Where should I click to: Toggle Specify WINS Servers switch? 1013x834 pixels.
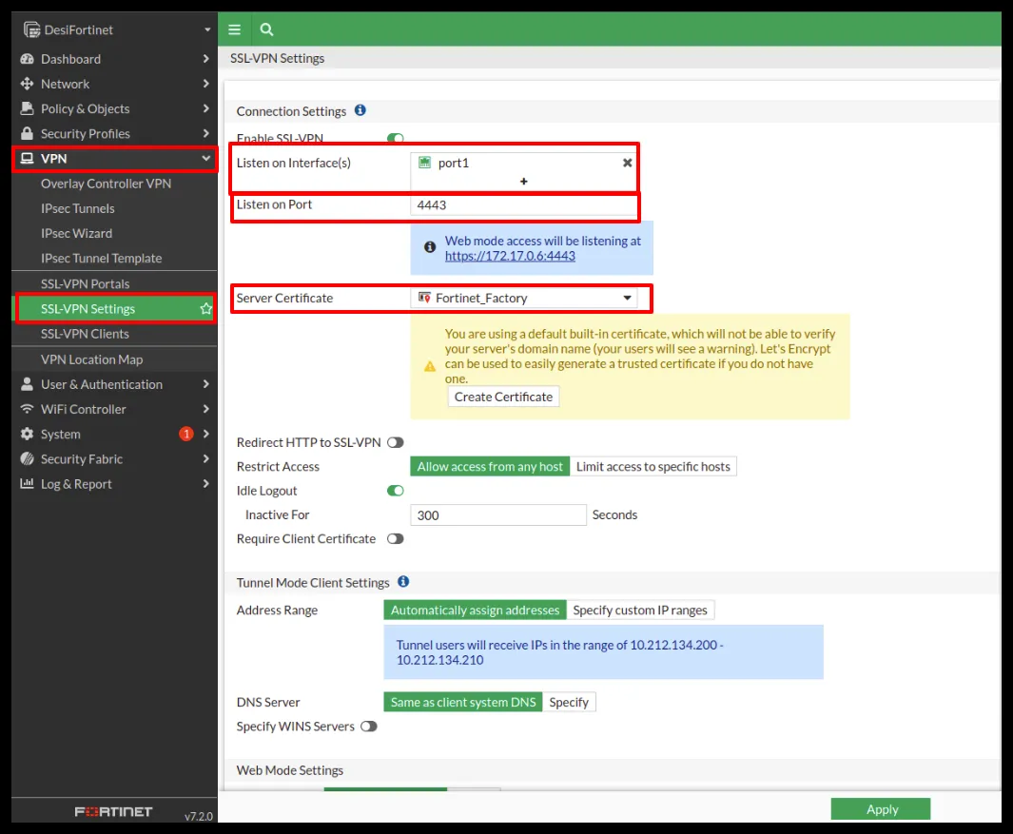coord(369,727)
